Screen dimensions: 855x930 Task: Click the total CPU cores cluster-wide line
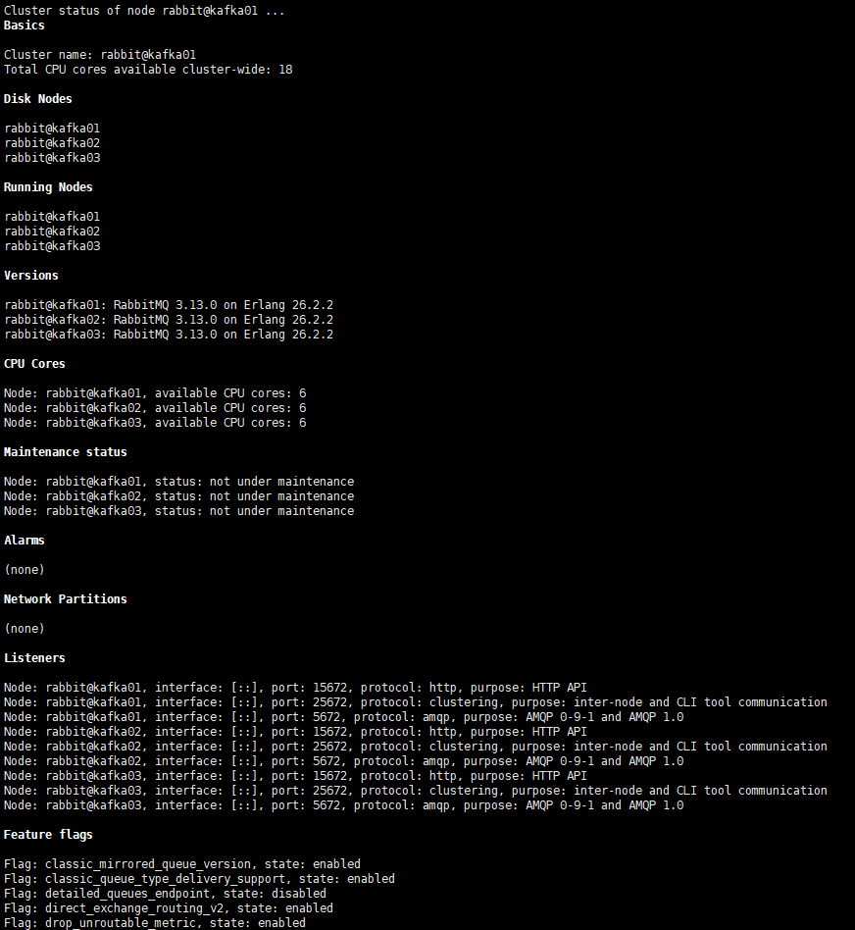click(x=148, y=70)
